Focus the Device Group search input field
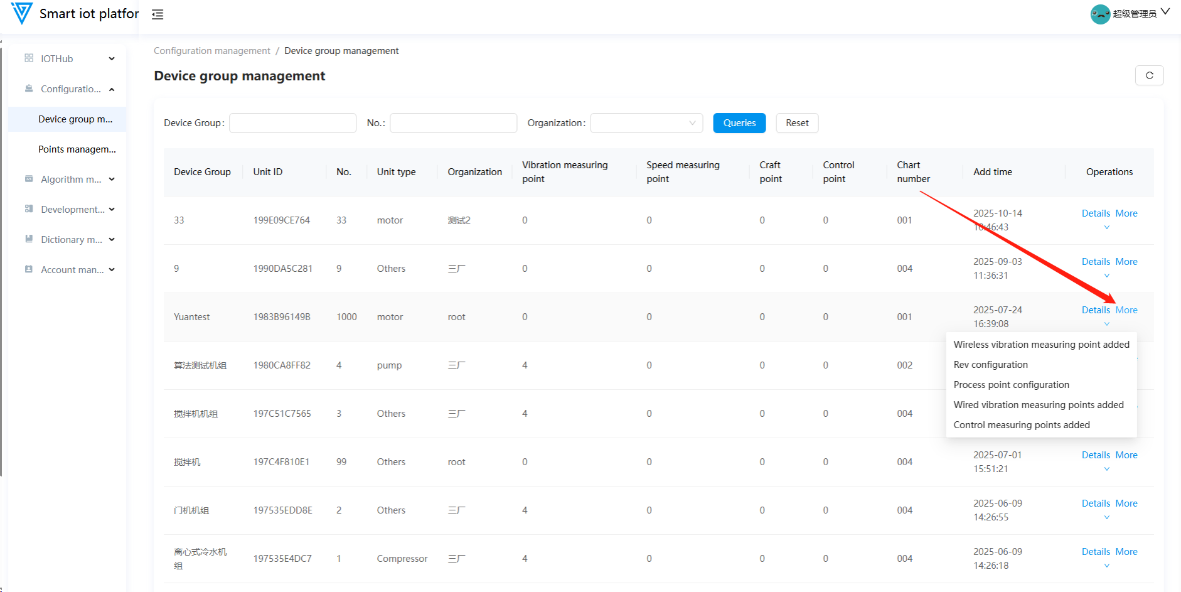The width and height of the screenshot is (1181, 592). tap(292, 123)
